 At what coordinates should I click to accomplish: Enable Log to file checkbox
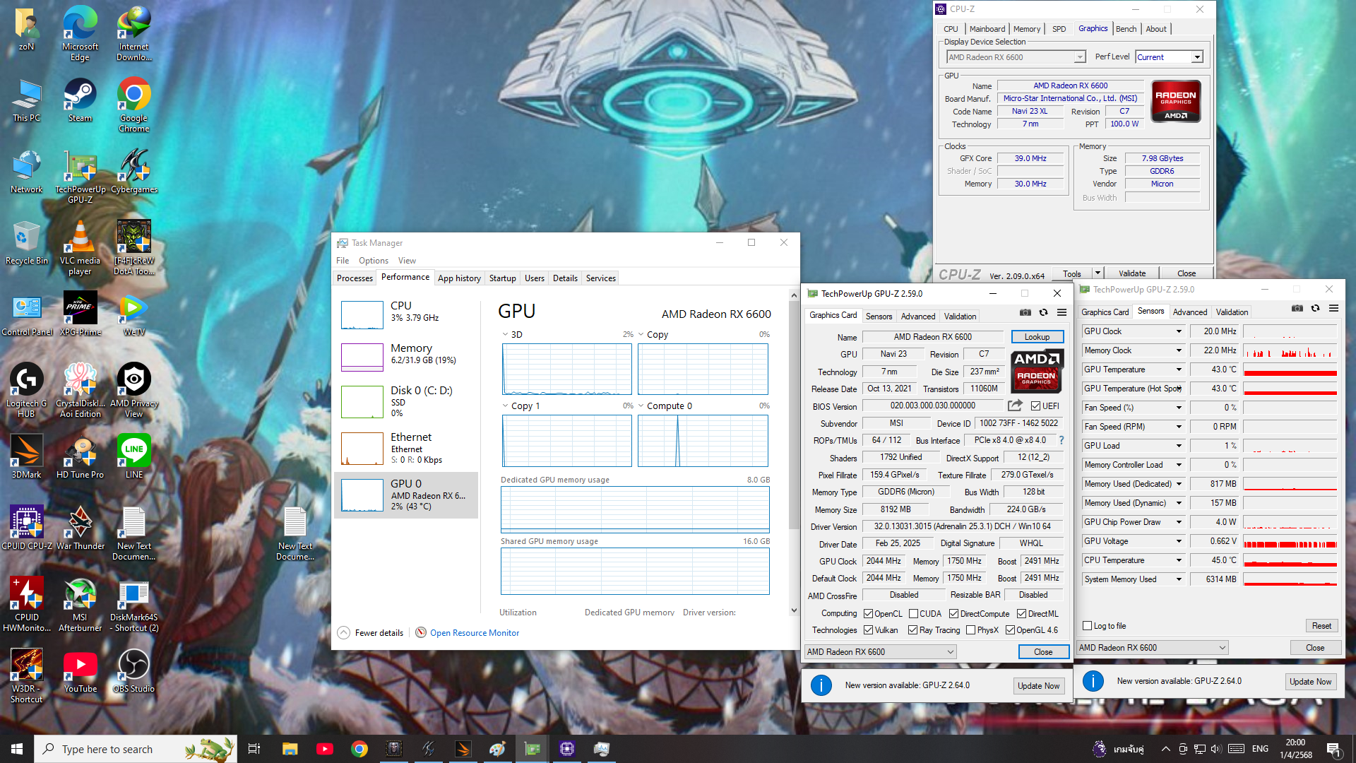click(1088, 626)
